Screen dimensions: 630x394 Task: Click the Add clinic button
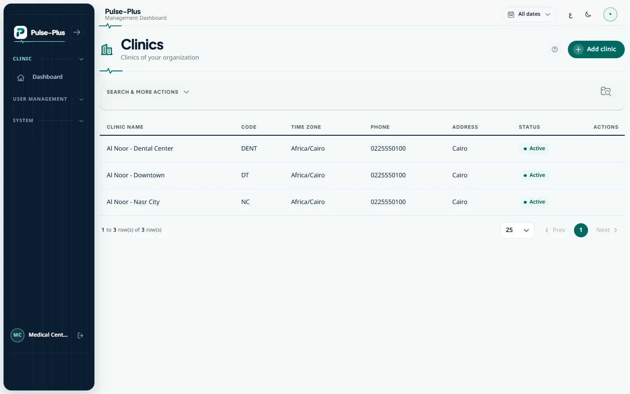pyautogui.click(x=596, y=49)
